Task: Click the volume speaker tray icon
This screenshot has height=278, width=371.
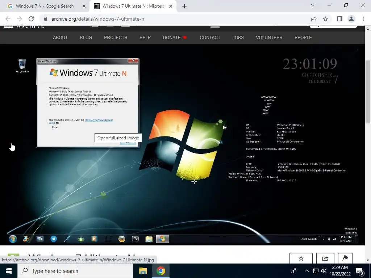Action: [324, 271]
